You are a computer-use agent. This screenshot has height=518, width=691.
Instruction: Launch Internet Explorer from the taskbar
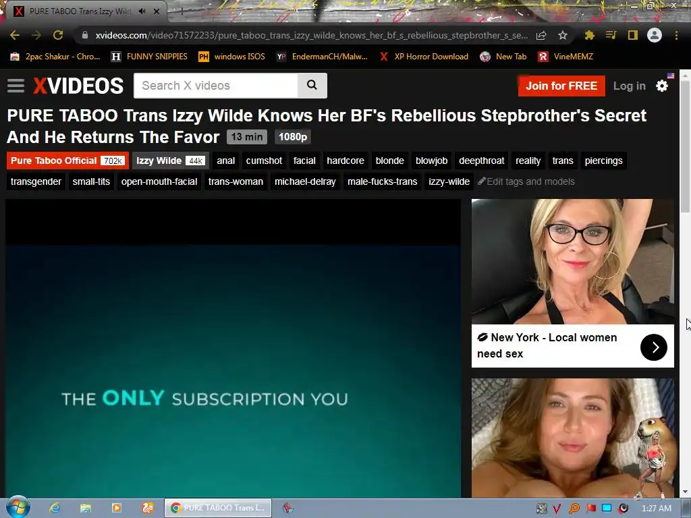click(x=55, y=508)
